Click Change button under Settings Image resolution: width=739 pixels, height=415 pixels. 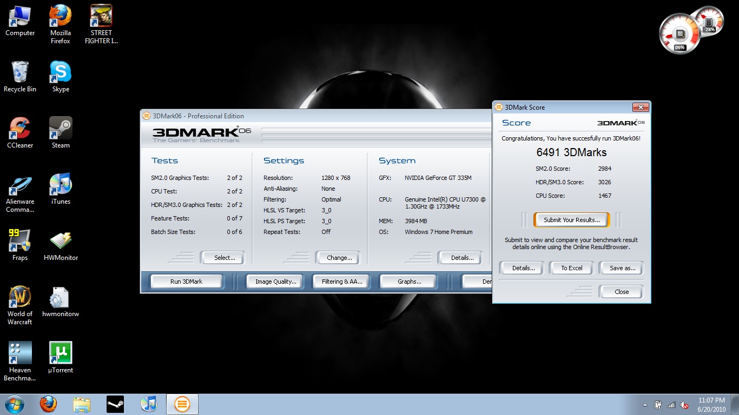[339, 258]
